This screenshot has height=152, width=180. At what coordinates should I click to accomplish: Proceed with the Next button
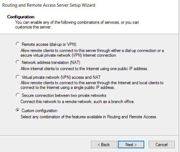coord(131,144)
